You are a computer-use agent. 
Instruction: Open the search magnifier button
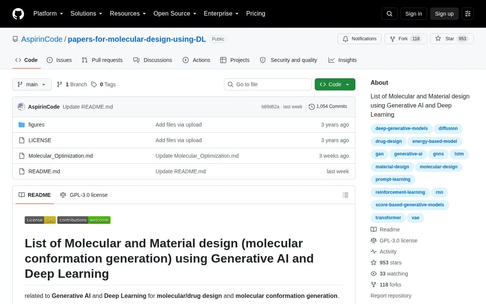(x=390, y=14)
